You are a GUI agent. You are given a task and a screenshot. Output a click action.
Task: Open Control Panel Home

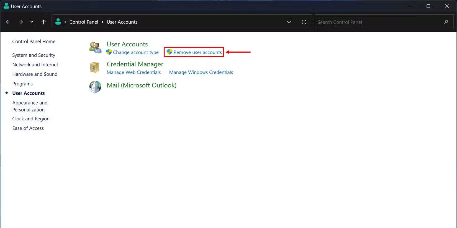pos(34,41)
